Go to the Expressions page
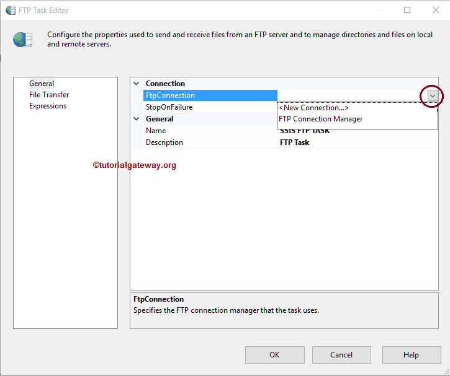Viewport: 450px width, 376px height. click(48, 106)
